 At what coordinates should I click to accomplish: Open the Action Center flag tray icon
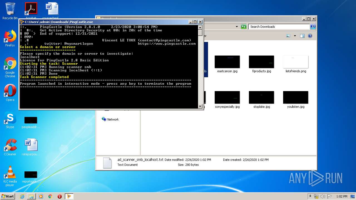[x=330, y=196]
